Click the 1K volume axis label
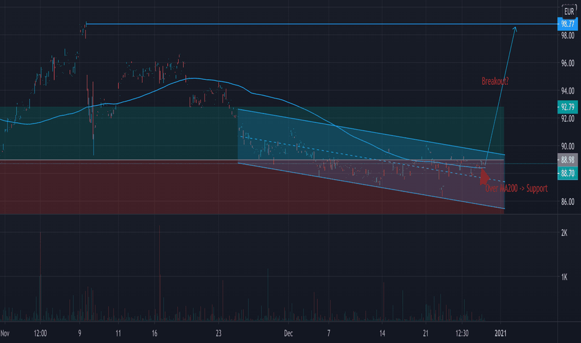The height and width of the screenshot is (343, 581). pyautogui.click(x=564, y=277)
